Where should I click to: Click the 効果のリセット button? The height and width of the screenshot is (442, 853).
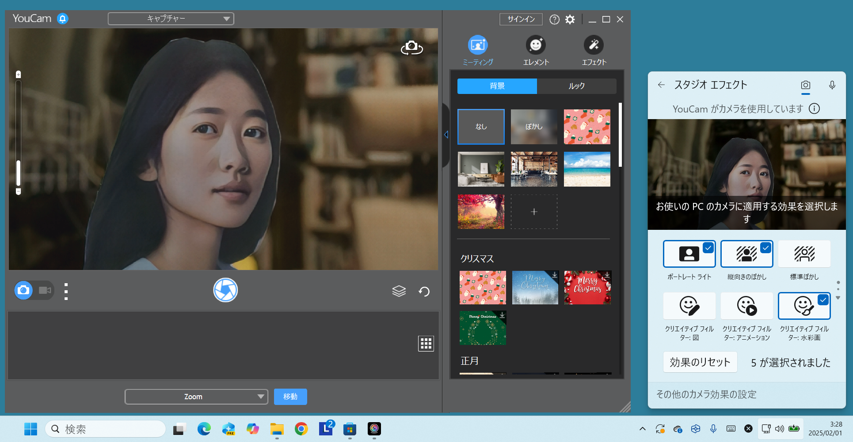click(x=700, y=362)
